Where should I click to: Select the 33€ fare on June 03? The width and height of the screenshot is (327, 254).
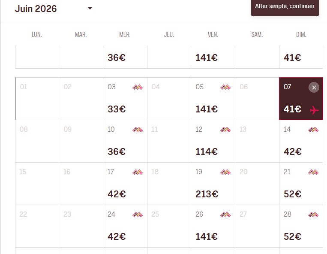pyautogui.click(x=117, y=109)
